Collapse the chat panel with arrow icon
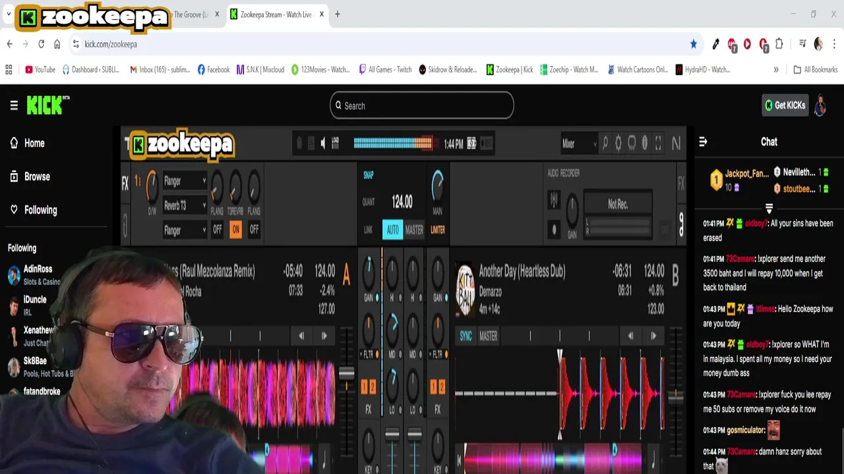The width and height of the screenshot is (844, 474). (703, 142)
